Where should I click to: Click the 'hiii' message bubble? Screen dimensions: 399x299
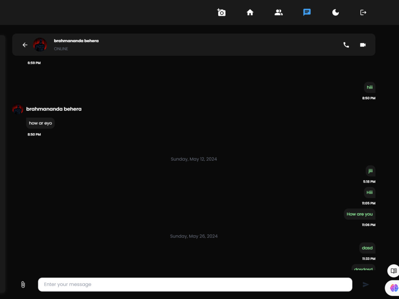[x=369, y=87]
